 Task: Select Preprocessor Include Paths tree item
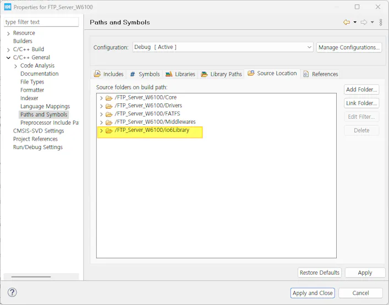coord(50,123)
